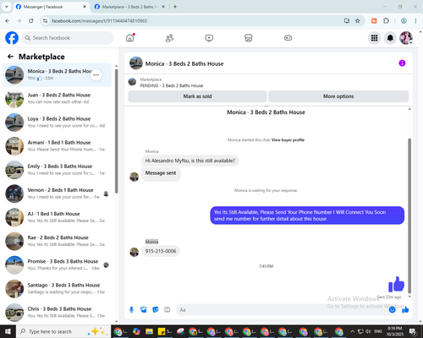Attach a photo with the image icon

[x=144, y=310]
